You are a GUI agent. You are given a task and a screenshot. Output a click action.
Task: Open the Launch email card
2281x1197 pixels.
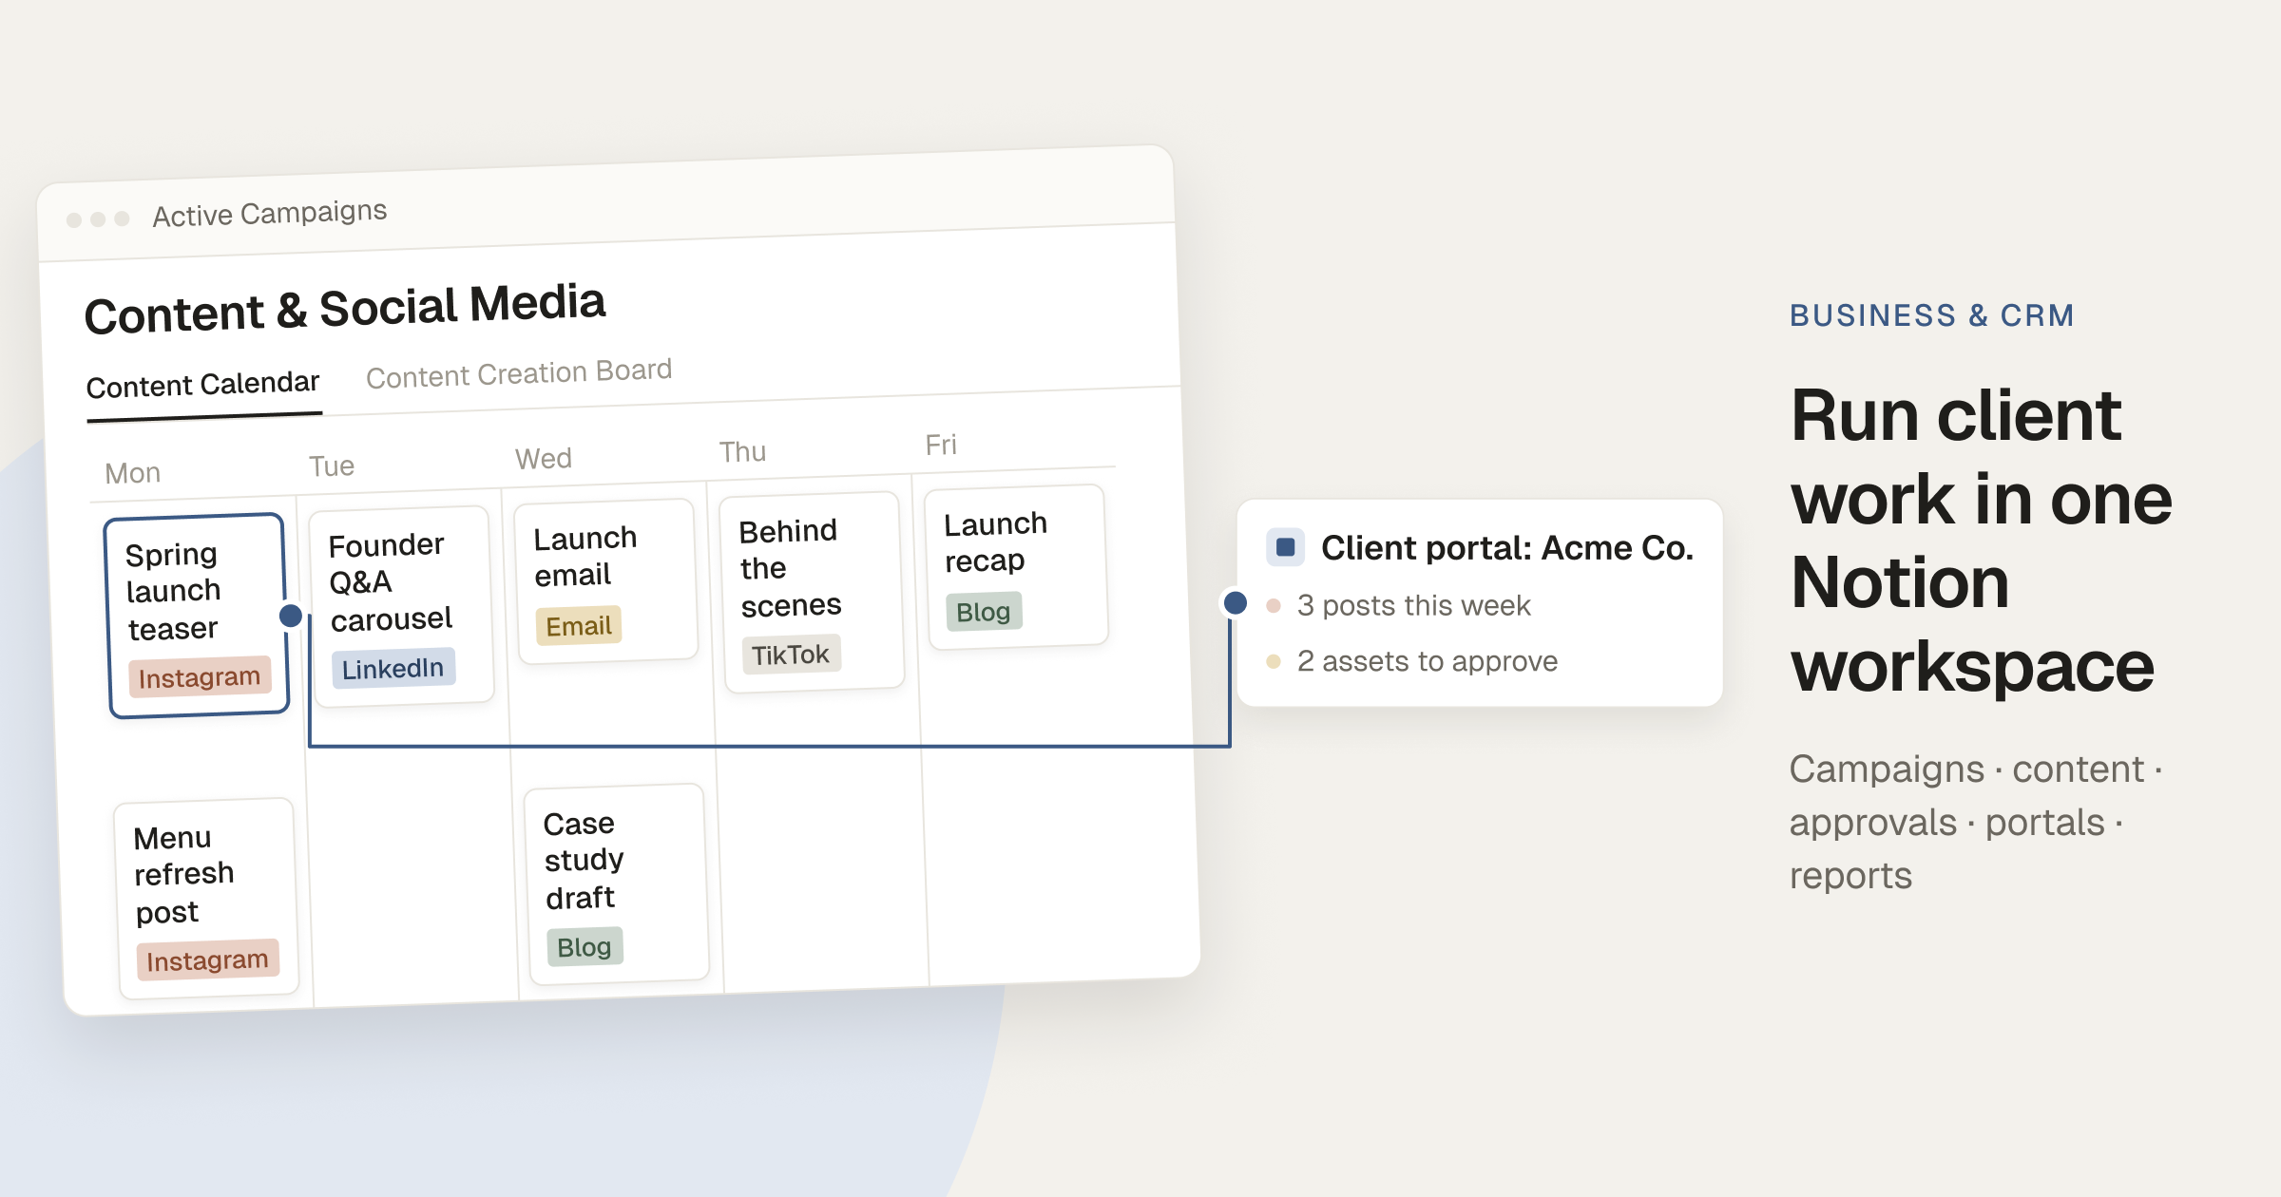point(606,580)
